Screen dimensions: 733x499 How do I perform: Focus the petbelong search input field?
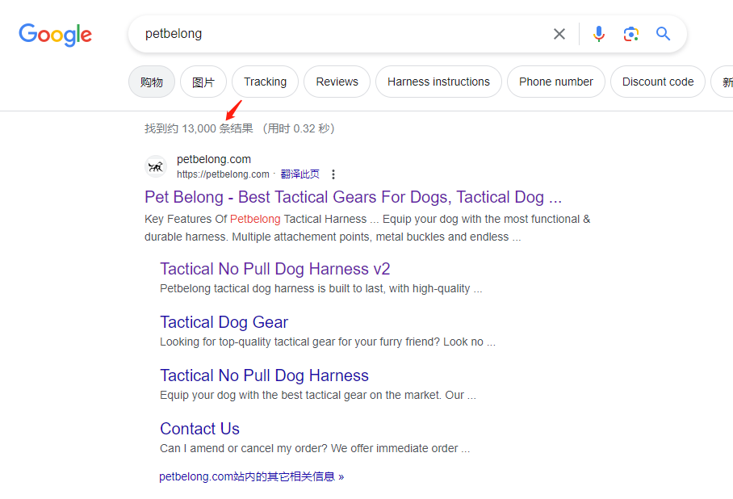tap(339, 34)
